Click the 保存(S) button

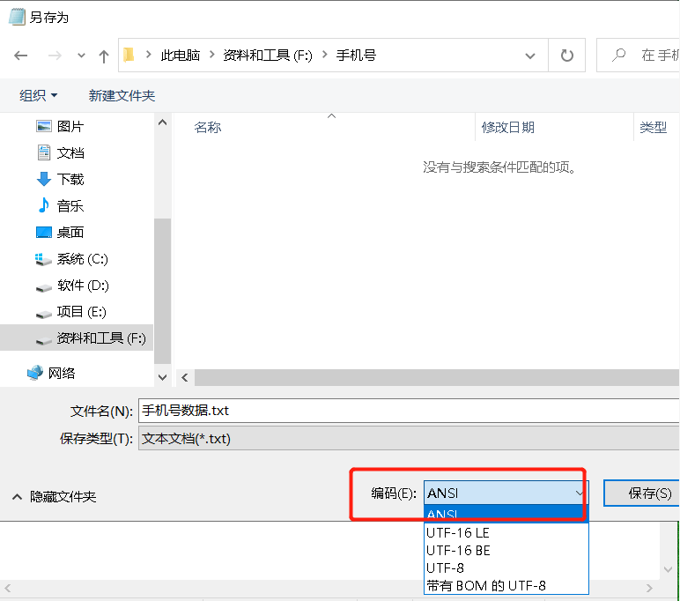pos(641,493)
